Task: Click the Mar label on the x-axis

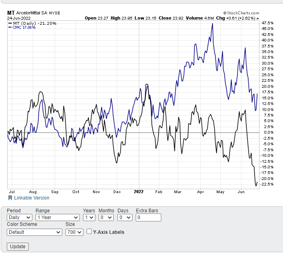Action: [178, 192]
